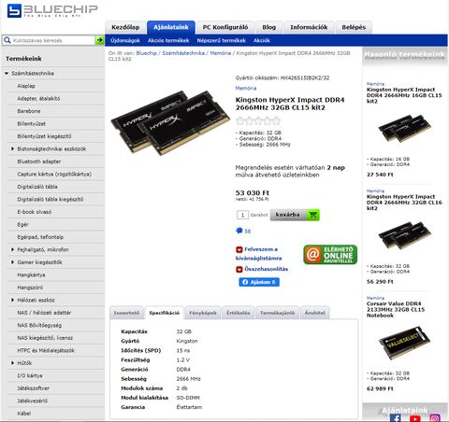Click the Elérhető Online Áruhitellel badge
This screenshot has height=422, width=449.
[330, 255]
